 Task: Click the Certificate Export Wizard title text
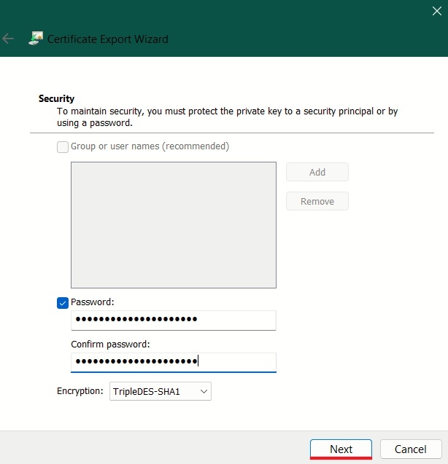pyautogui.click(x=108, y=39)
